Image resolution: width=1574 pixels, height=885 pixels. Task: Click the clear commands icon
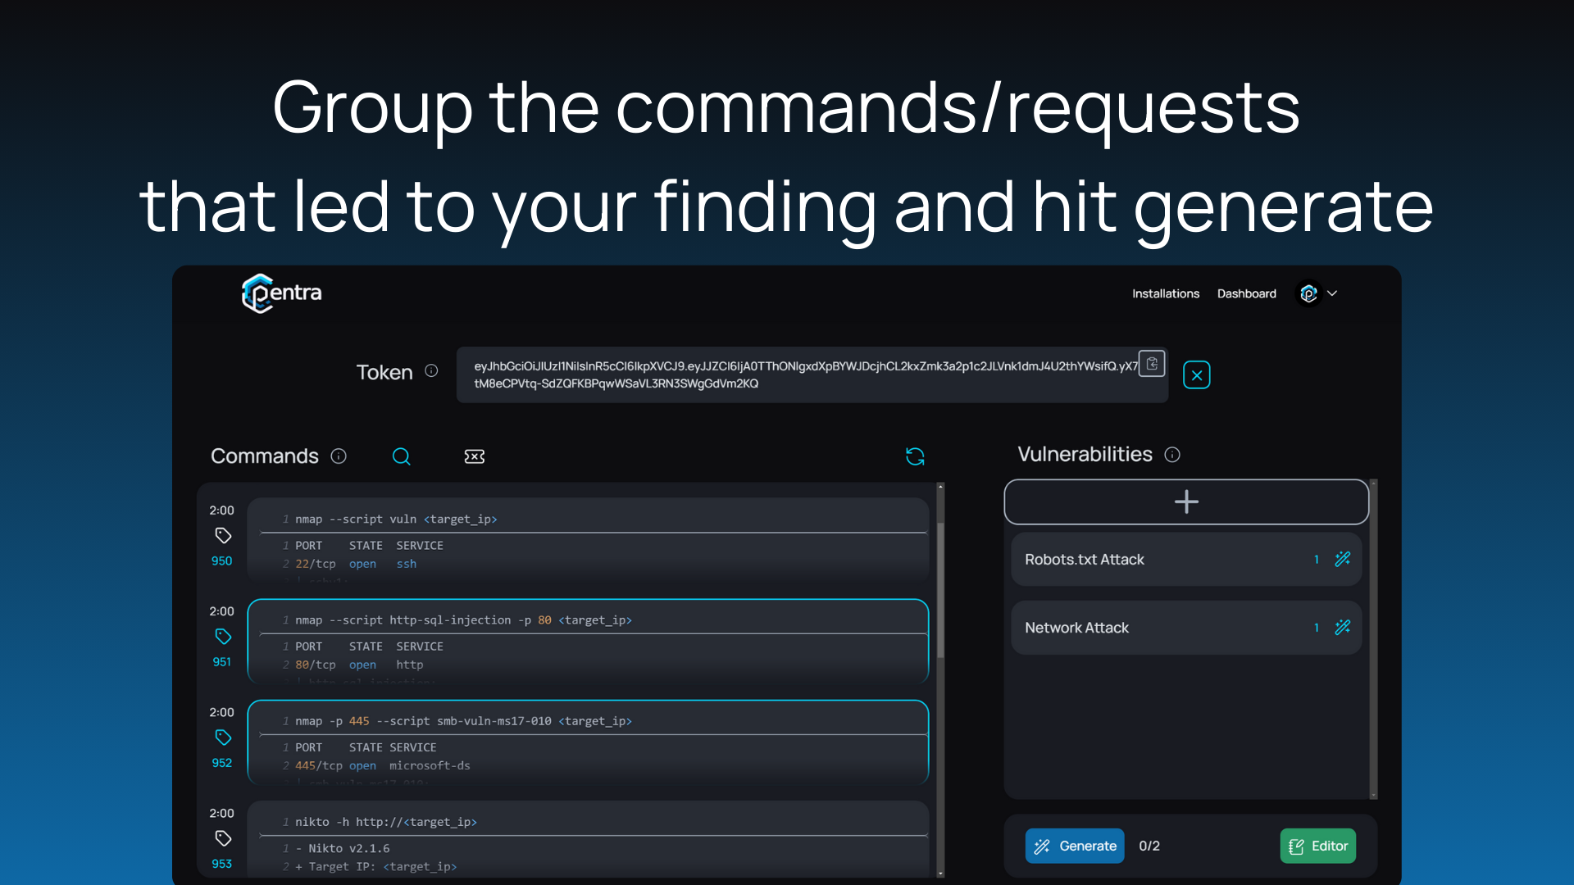[474, 456]
